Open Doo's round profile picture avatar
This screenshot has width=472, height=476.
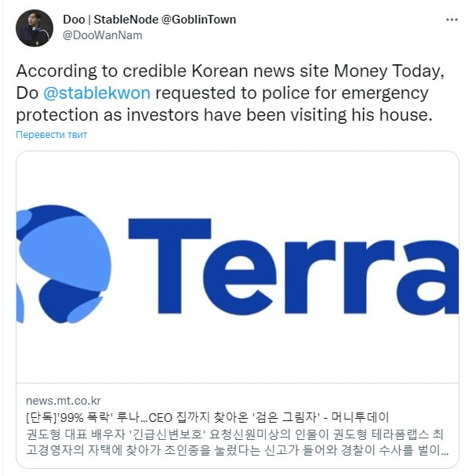pyautogui.click(x=34, y=28)
